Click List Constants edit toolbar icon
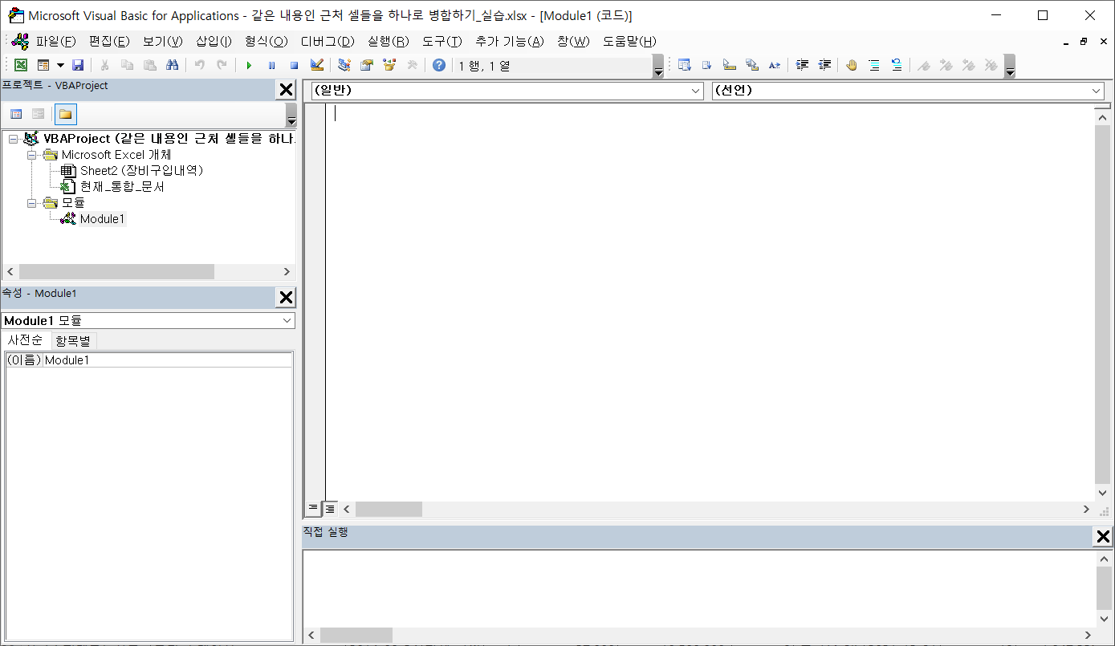Screen dimensions: 1115x646 point(707,65)
